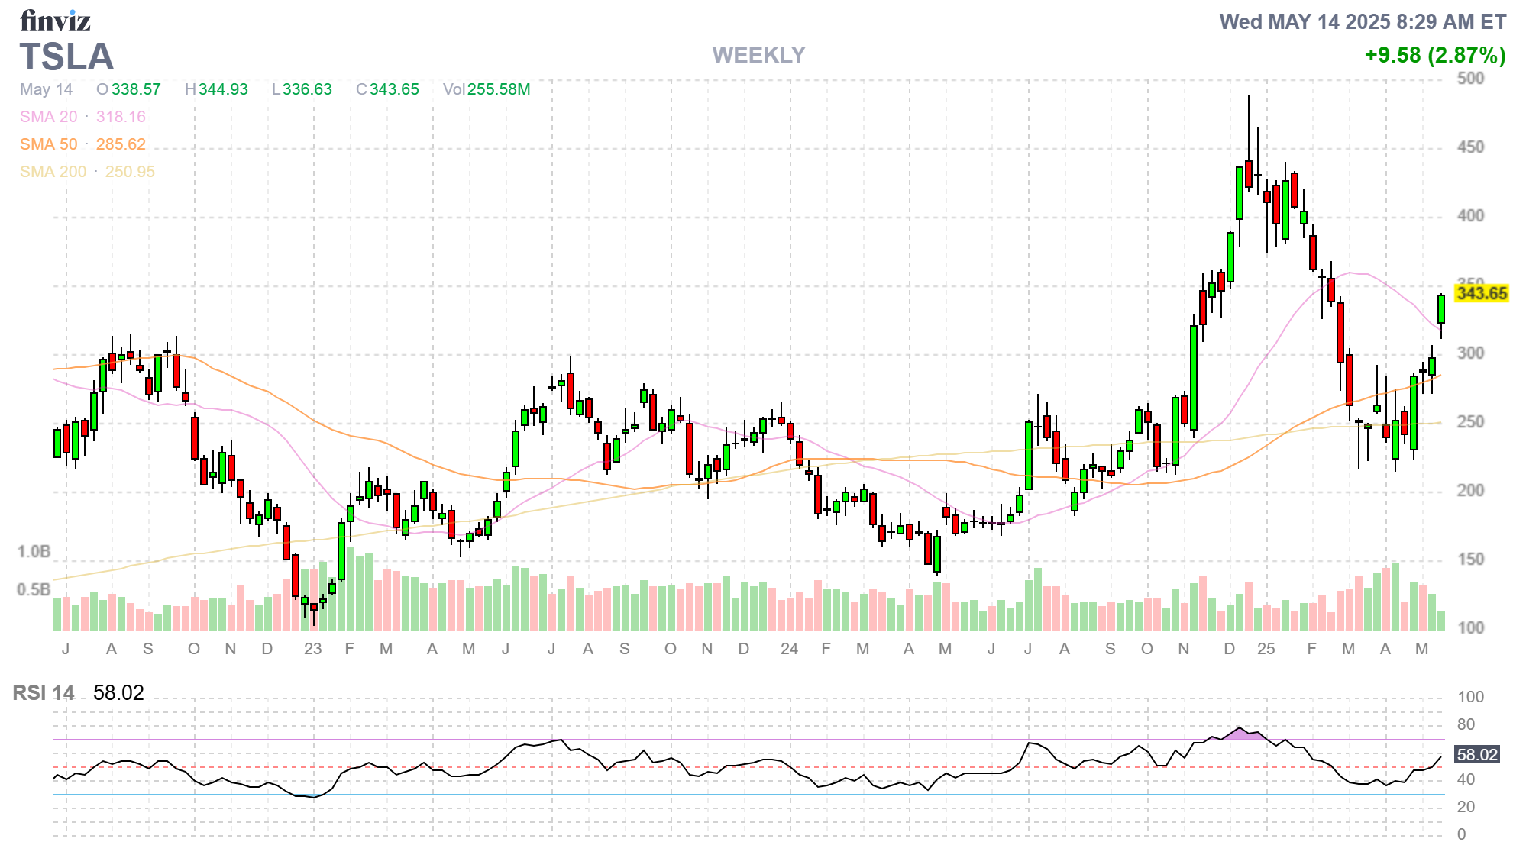Click the '24' year marker on axis
1526x858 pixels.
click(789, 649)
